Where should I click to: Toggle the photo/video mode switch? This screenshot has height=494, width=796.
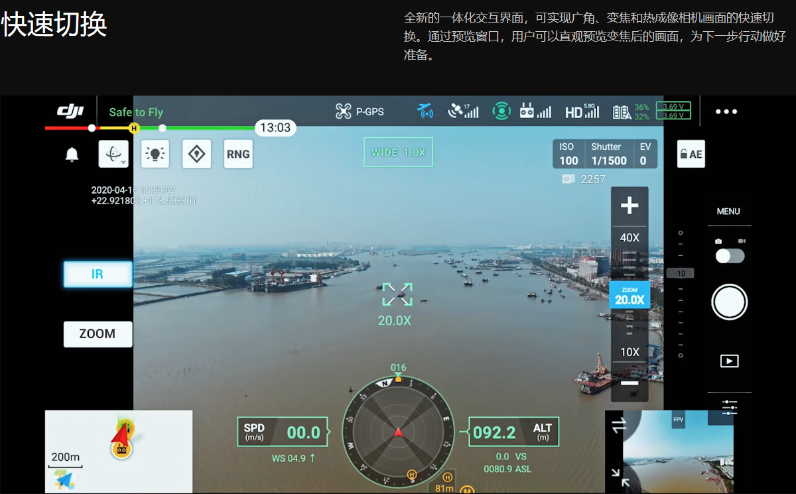(x=729, y=255)
